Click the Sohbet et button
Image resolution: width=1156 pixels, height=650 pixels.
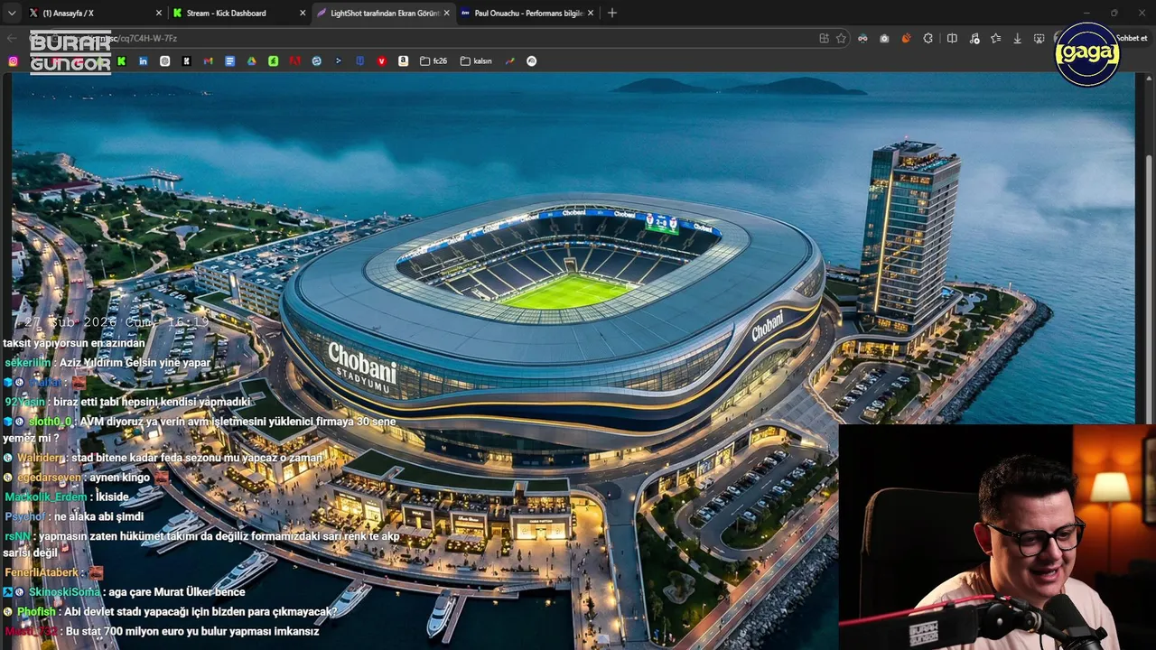[x=1132, y=38]
